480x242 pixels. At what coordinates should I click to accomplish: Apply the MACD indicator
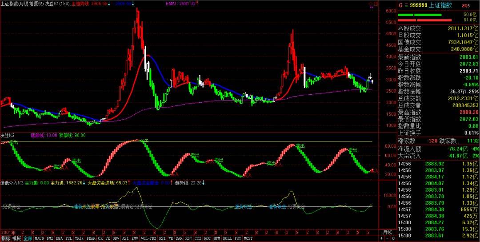[x=40, y=238]
